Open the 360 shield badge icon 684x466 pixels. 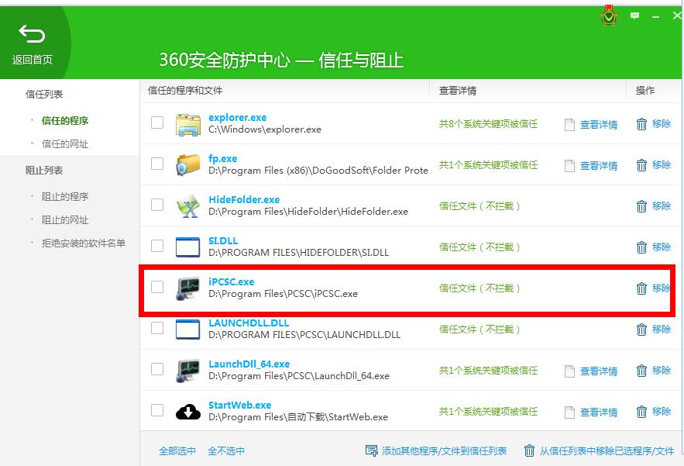coord(609,16)
